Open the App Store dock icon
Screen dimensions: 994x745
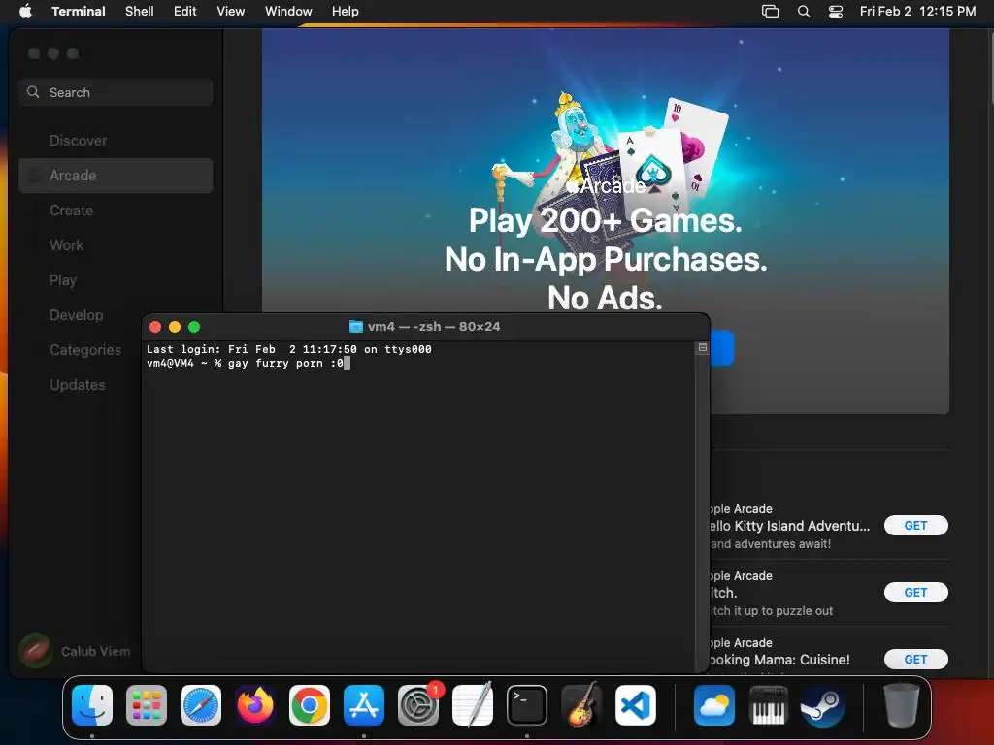pos(364,705)
